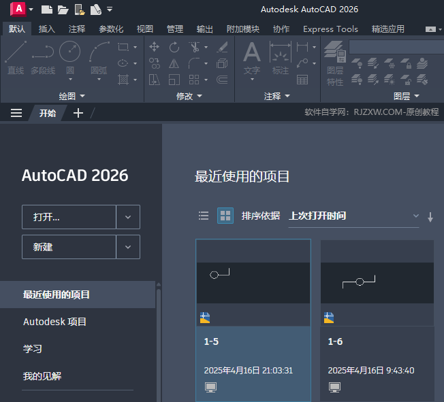444x402 pixels.
Task: Select the Explode tool in the modify panel
Action: click(x=222, y=63)
